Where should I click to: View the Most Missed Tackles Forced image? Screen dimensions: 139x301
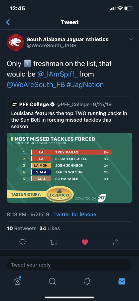tap(69, 168)
